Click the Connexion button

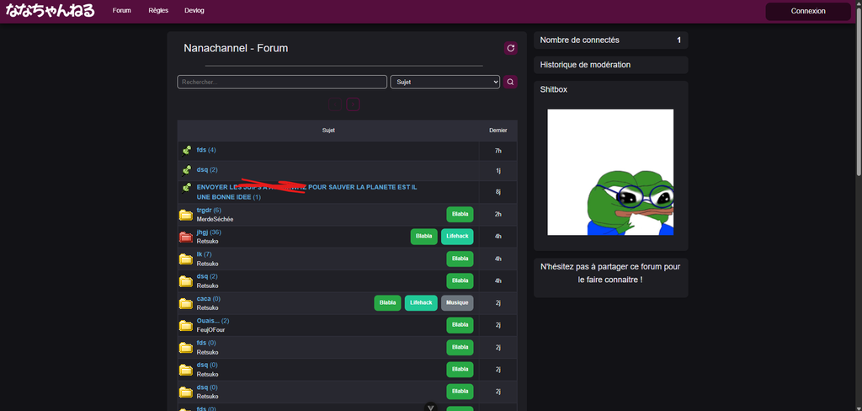[808, 11]
